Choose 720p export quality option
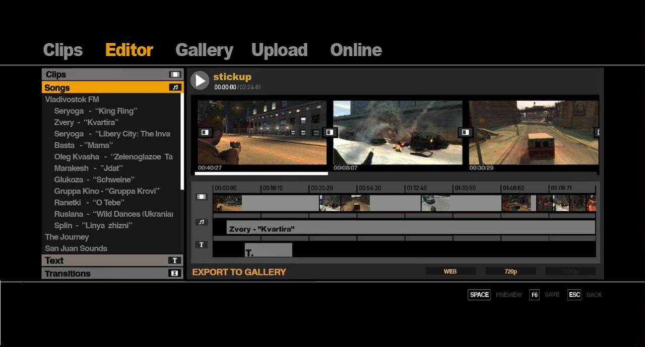Viewport: 645px width, 347px height. pos(510,272)
